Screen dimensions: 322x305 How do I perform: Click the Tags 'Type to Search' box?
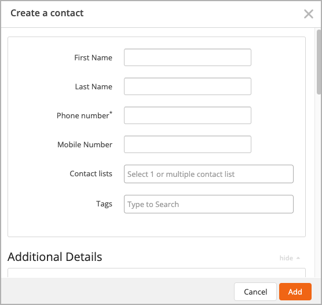pyautogui.click(x=208, y=204)
